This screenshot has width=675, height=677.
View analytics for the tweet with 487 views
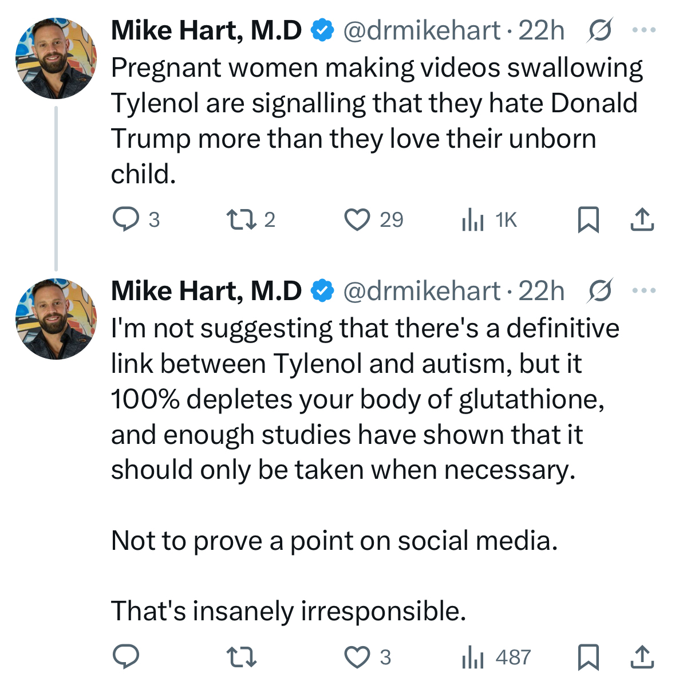coord(473,657)
